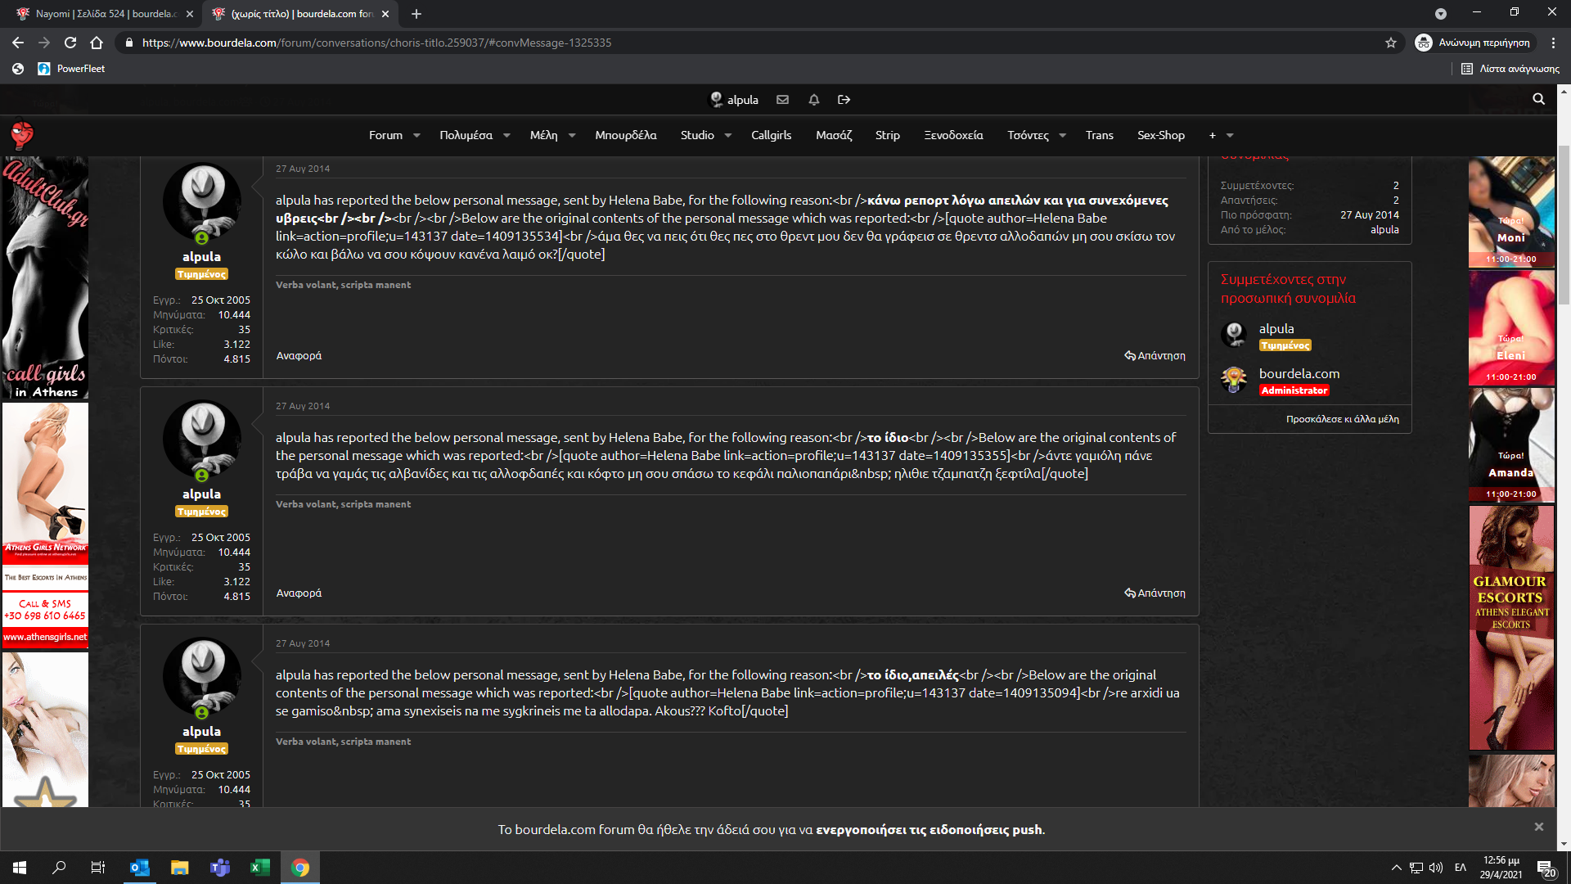Expand the Τσόντες dropdown arrow
The image size is (1571, 884).
point(1063,136)
